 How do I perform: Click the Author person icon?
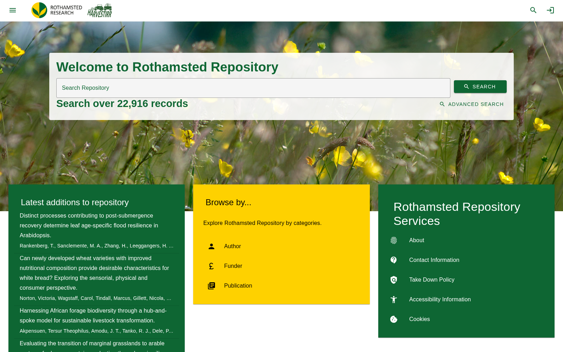(x=211, y=246)
